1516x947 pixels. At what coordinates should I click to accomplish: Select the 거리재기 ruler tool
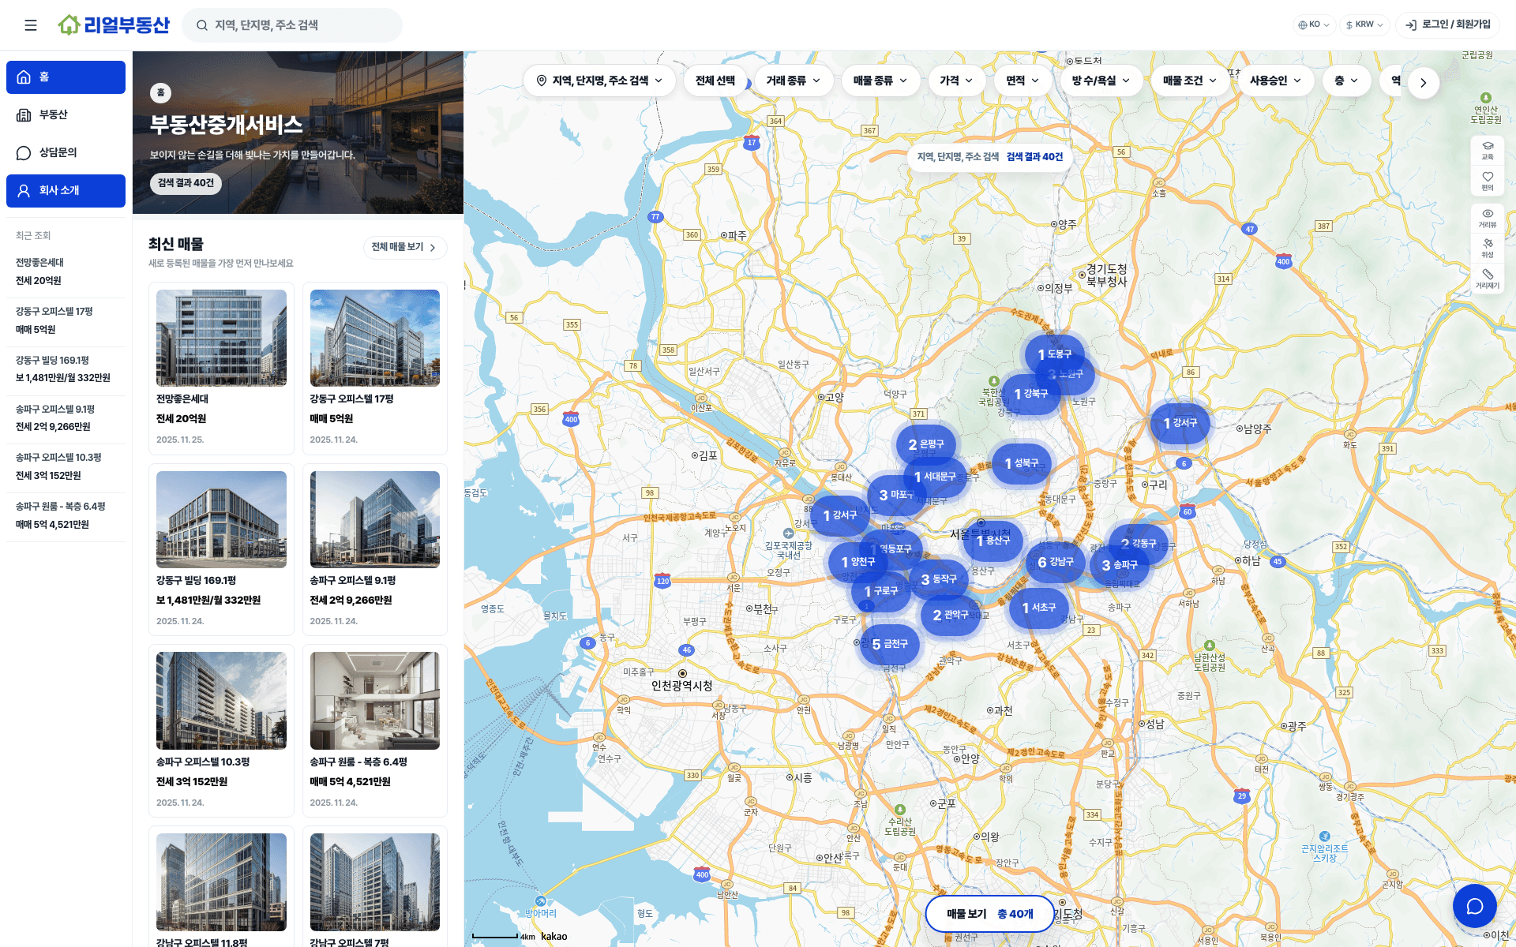tap(1488, 279)
